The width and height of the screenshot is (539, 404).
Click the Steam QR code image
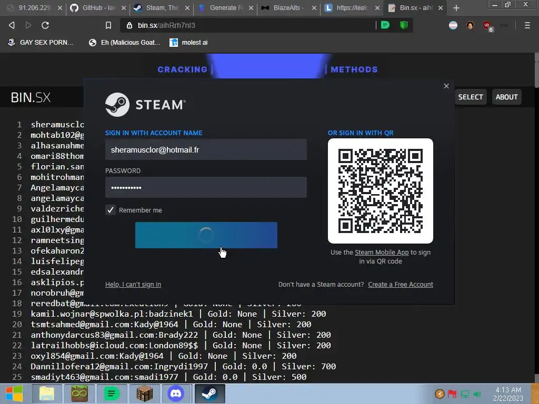click(x=380, y=190)
